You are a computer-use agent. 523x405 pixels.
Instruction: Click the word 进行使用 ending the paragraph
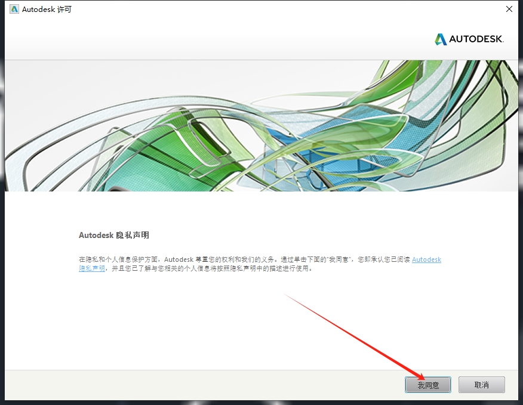pyautogui.click(x=299, y=268)
